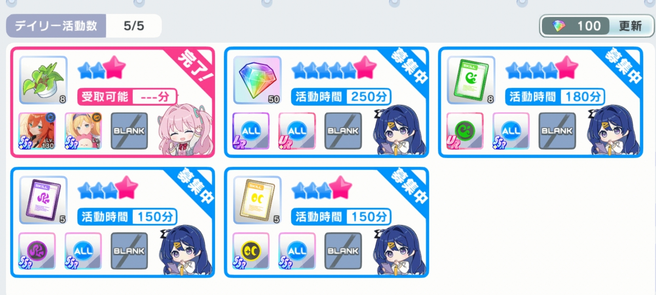
Task: Click the デイリー活動数 5/5 counter
Action: pos(84,26)
